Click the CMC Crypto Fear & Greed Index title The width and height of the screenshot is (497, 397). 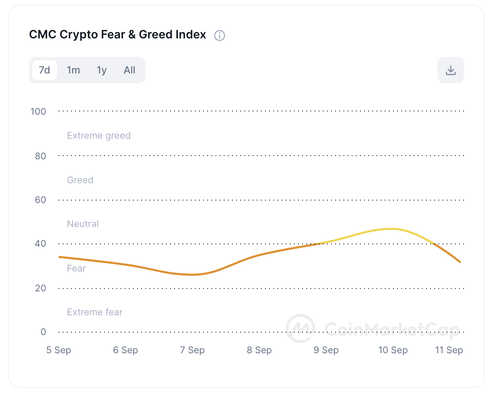(117, 34)
